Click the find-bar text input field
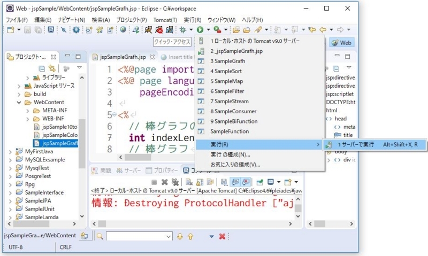The width and height of the screenshot is (428, 256). (x=136, y=236)
